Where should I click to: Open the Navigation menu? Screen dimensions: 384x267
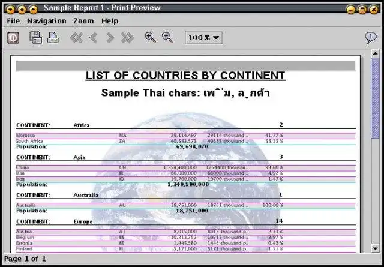point(47,22)
